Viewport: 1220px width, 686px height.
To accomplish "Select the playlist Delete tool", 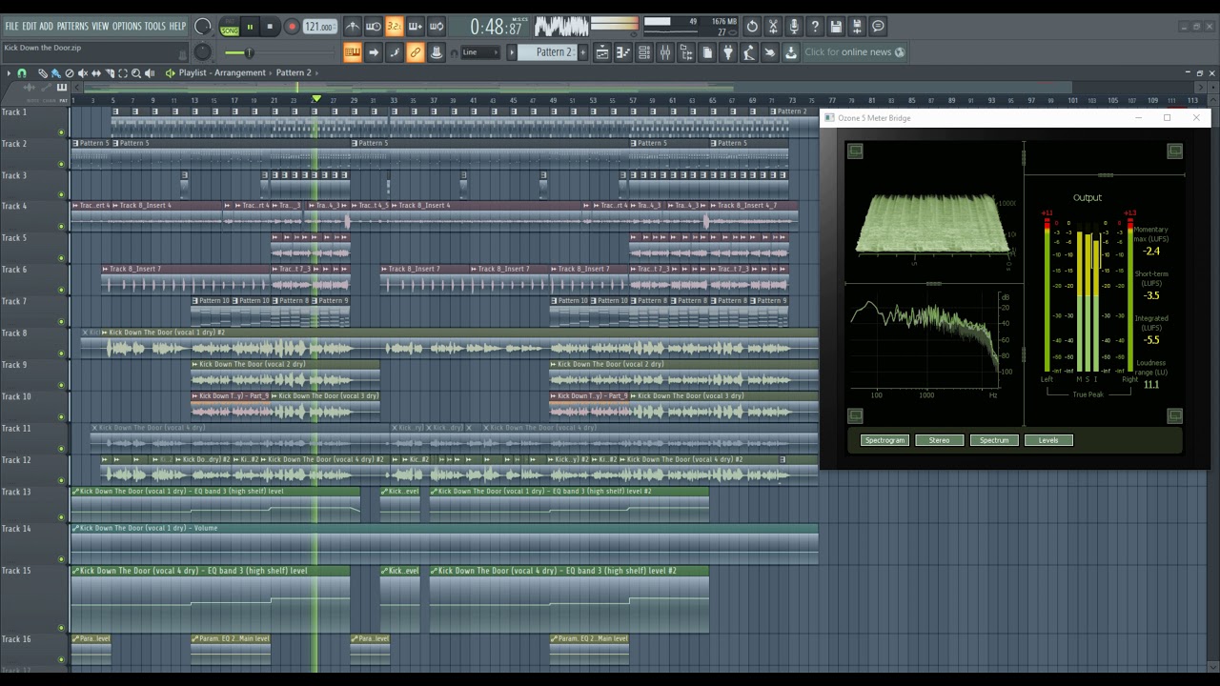I will pyautogui.click(x=69, y=73).
